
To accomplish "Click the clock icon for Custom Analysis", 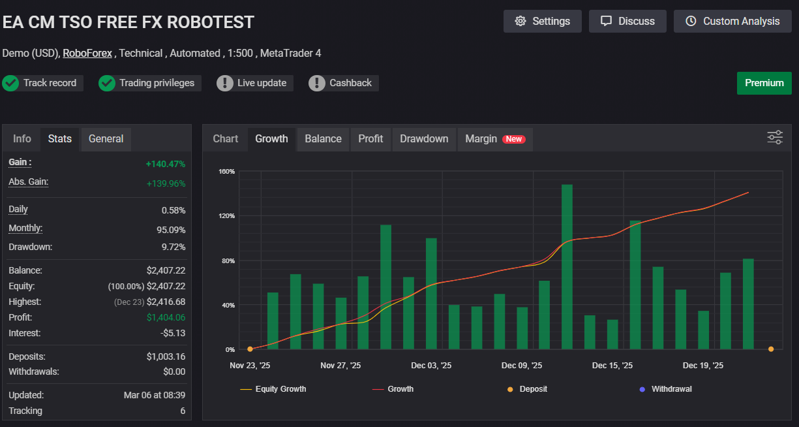I will (x=691, y=21).
